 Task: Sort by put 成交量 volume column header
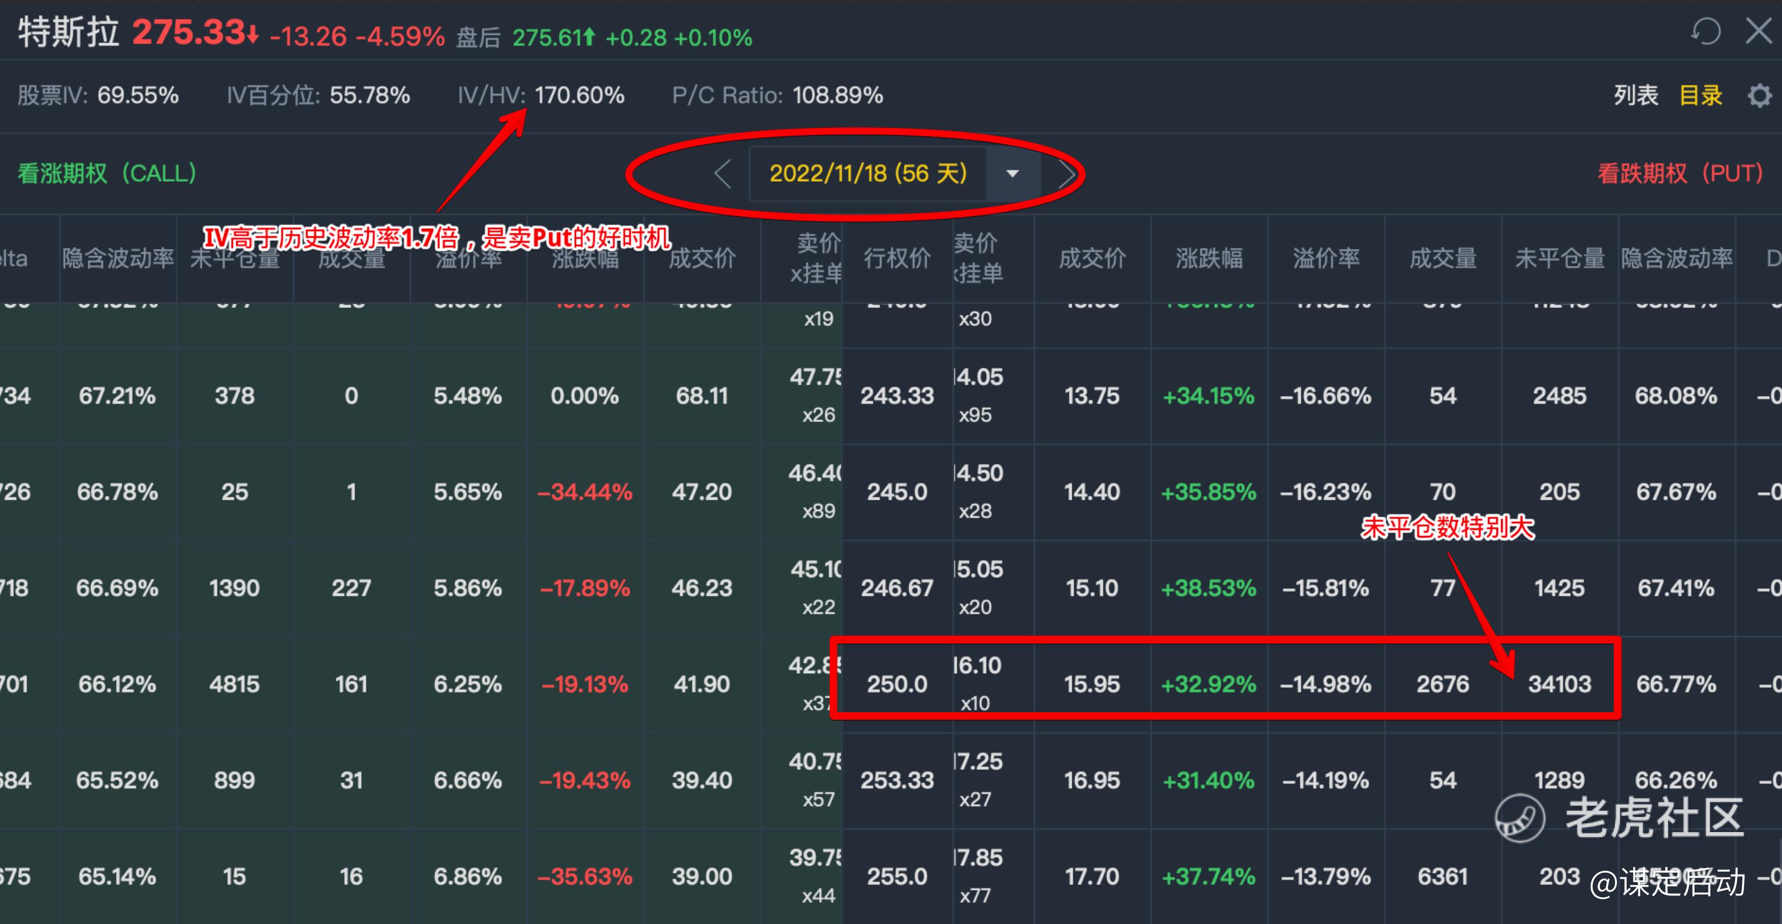point(1443,259)
